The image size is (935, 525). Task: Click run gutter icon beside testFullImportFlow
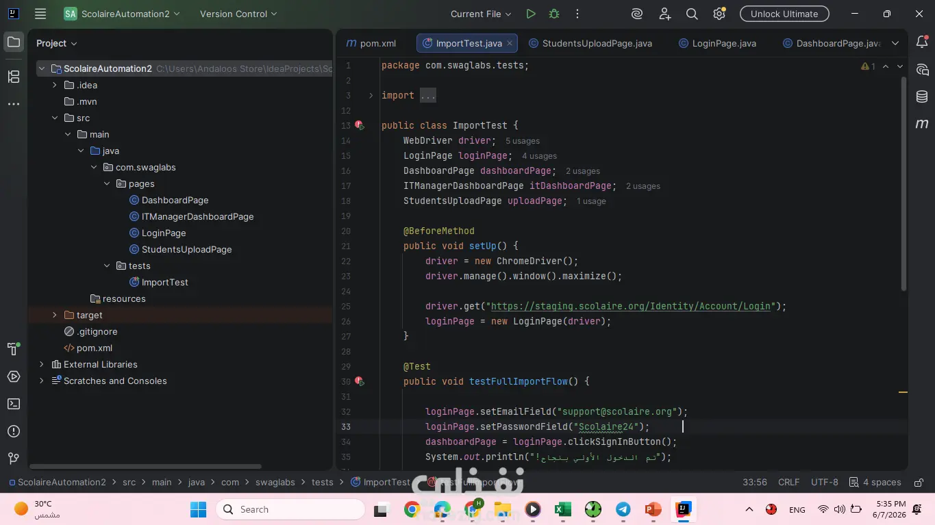(359, 381)
